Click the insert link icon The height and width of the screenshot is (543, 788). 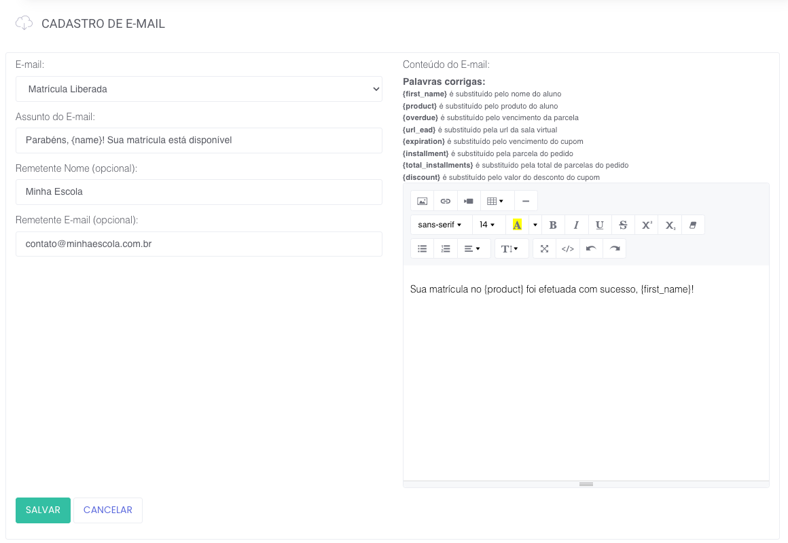tap(445, 201)
